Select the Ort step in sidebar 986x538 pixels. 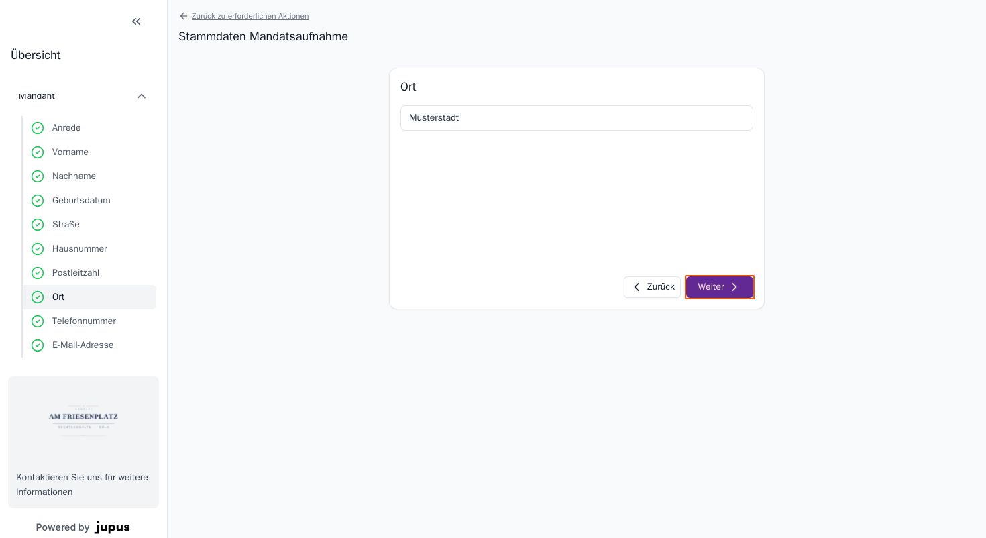coord(89,297)
